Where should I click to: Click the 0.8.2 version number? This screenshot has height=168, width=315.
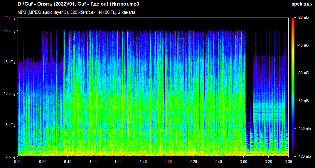click(x=308, y=4)
